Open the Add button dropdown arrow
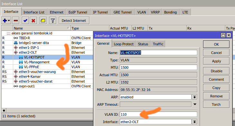235x126 pixels. tap(9, 21)
